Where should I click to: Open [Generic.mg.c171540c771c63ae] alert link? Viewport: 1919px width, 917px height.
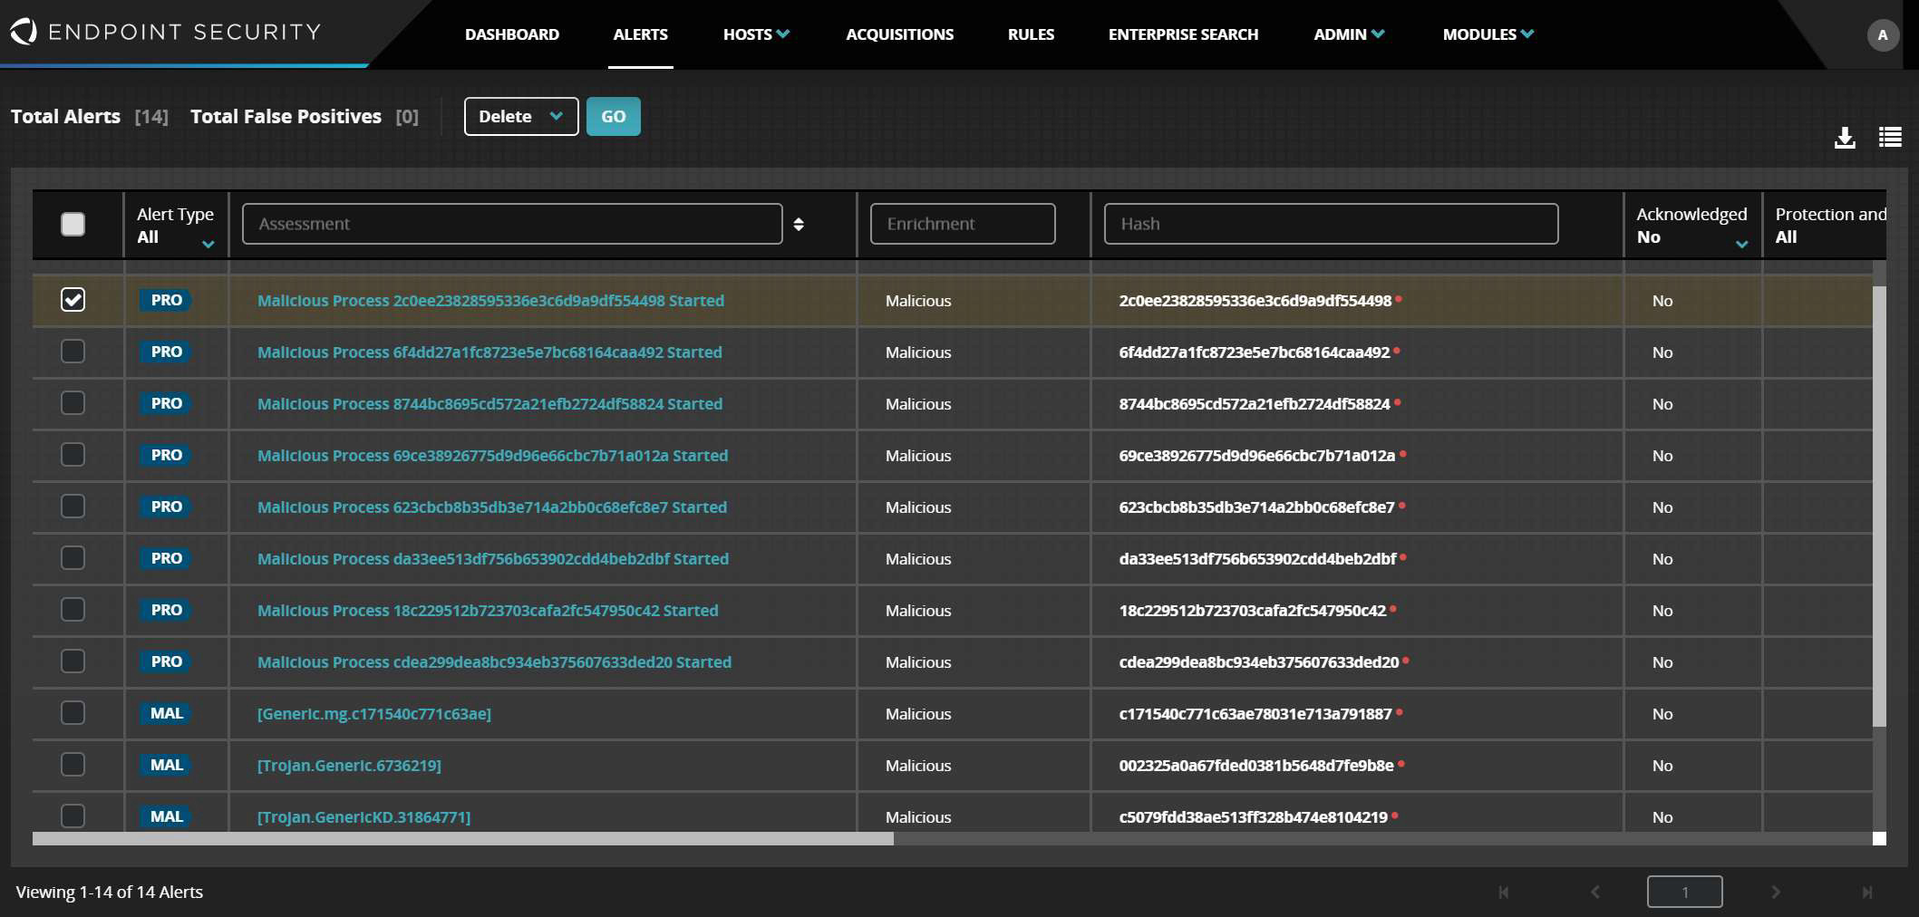pos(374,714)
